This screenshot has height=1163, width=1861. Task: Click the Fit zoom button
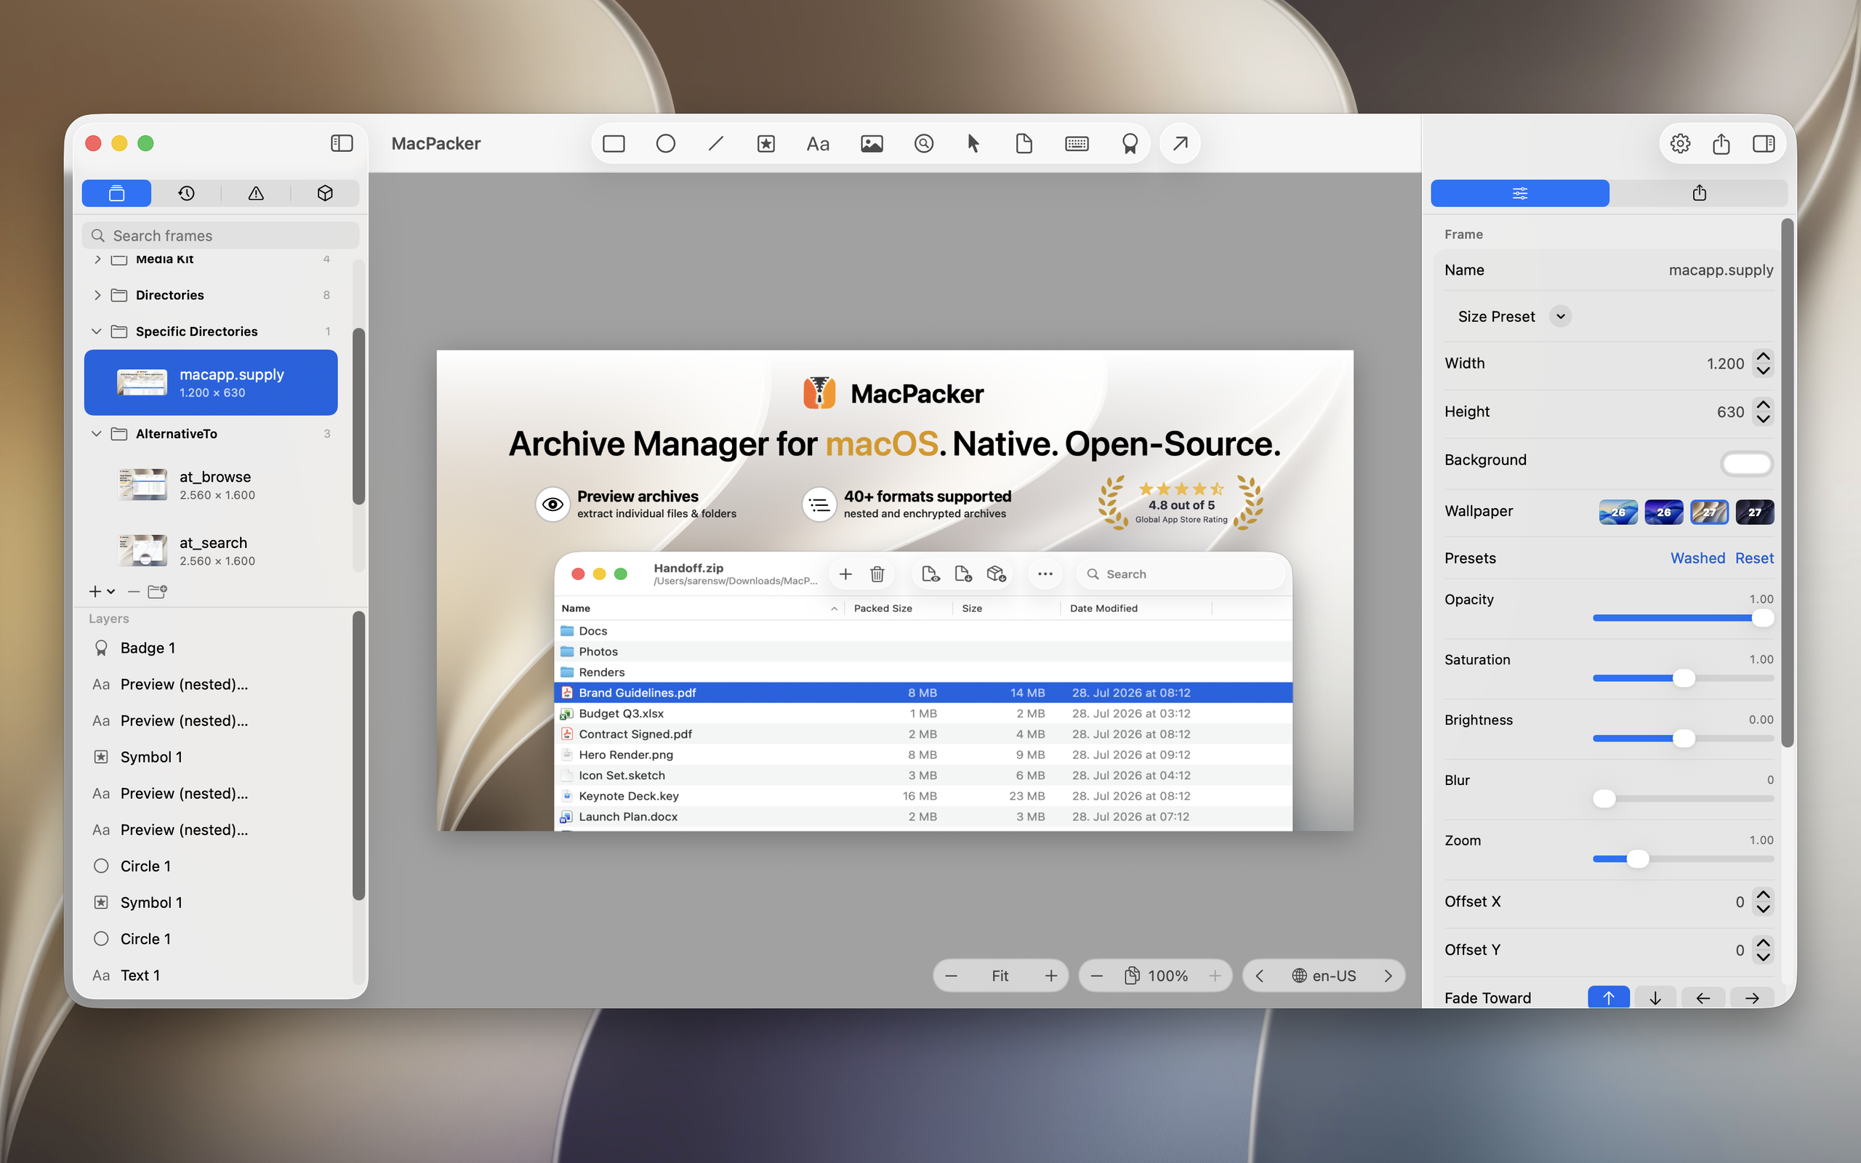(x=1000, y=976)
